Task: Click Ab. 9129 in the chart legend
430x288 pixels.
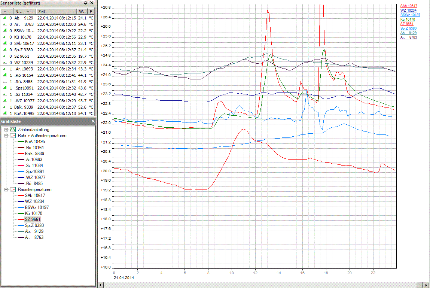Action: pyautogui.click(x=408, y=33)
